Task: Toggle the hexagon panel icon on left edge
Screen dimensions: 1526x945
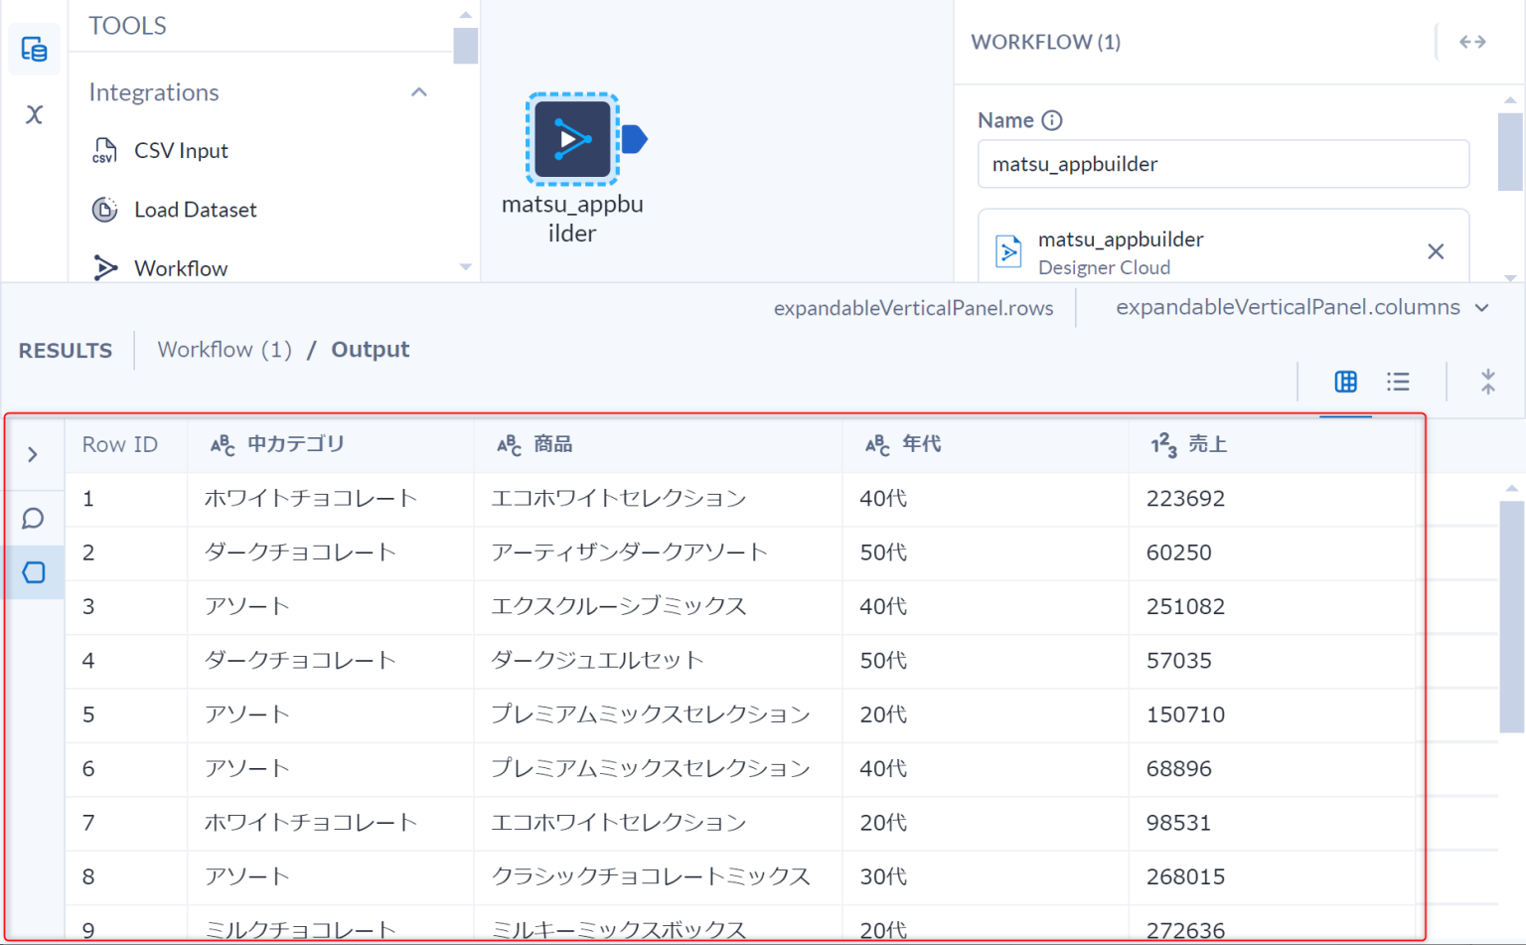Action: [33, 572]
